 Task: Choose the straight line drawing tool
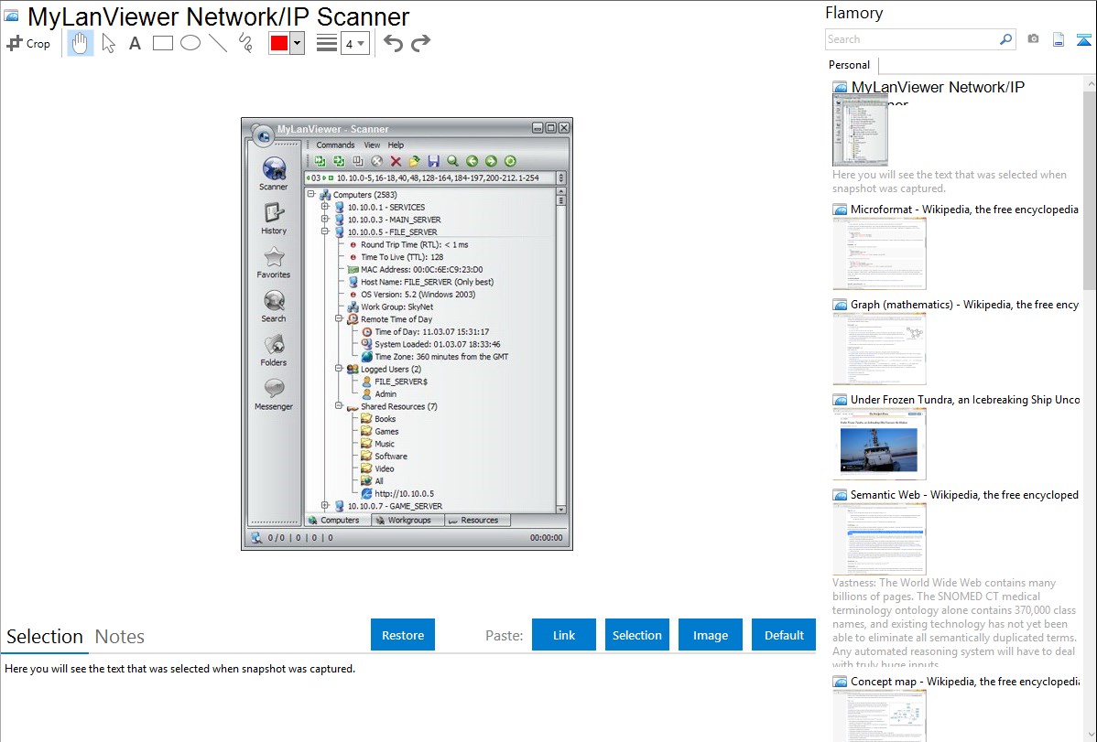click(218, 43)
